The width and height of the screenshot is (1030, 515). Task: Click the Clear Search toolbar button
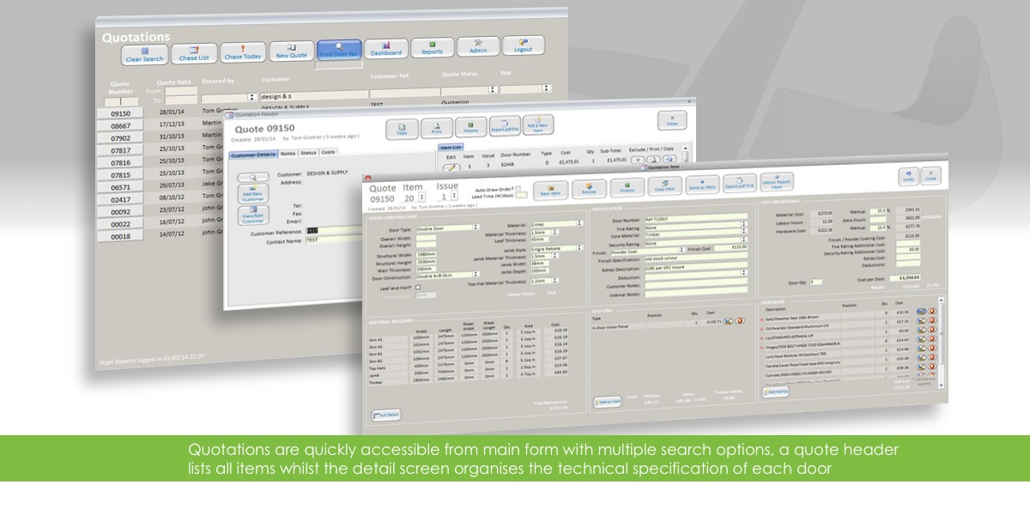143,55
